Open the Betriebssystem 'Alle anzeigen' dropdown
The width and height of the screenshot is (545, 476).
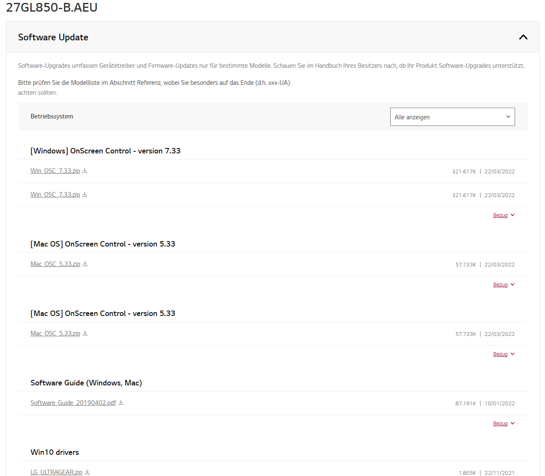[x=452, y=117]
